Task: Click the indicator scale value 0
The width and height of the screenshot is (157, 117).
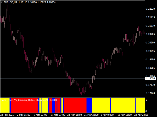Action: coord(146,111)
